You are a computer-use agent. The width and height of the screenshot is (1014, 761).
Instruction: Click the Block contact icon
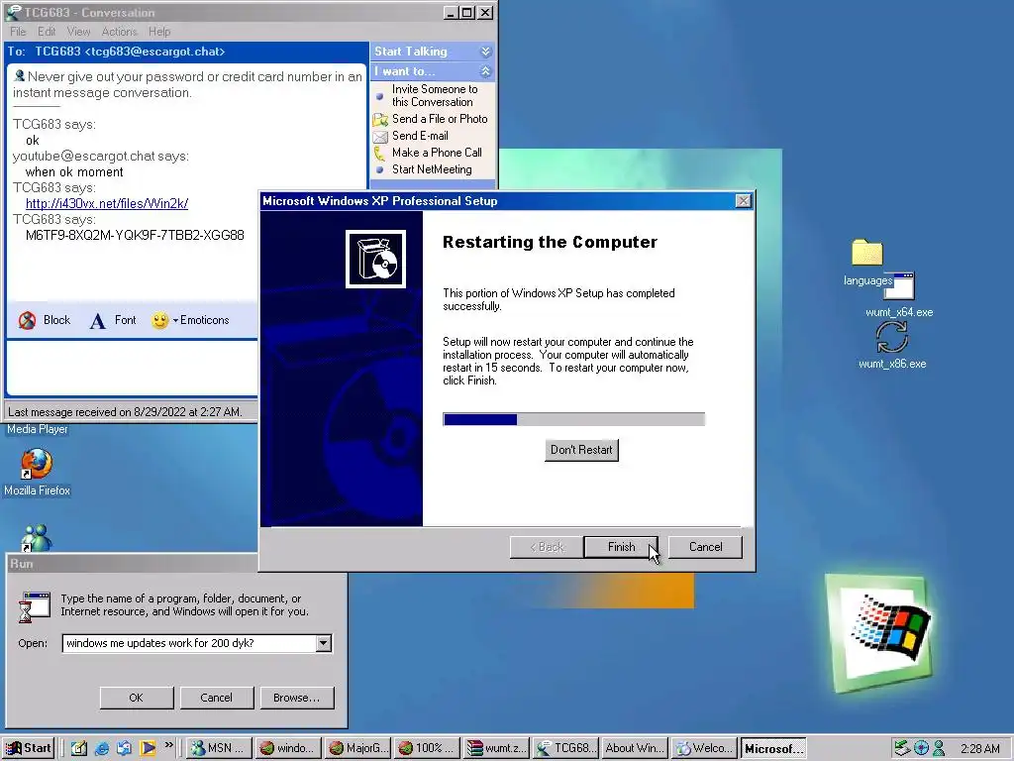27,320
